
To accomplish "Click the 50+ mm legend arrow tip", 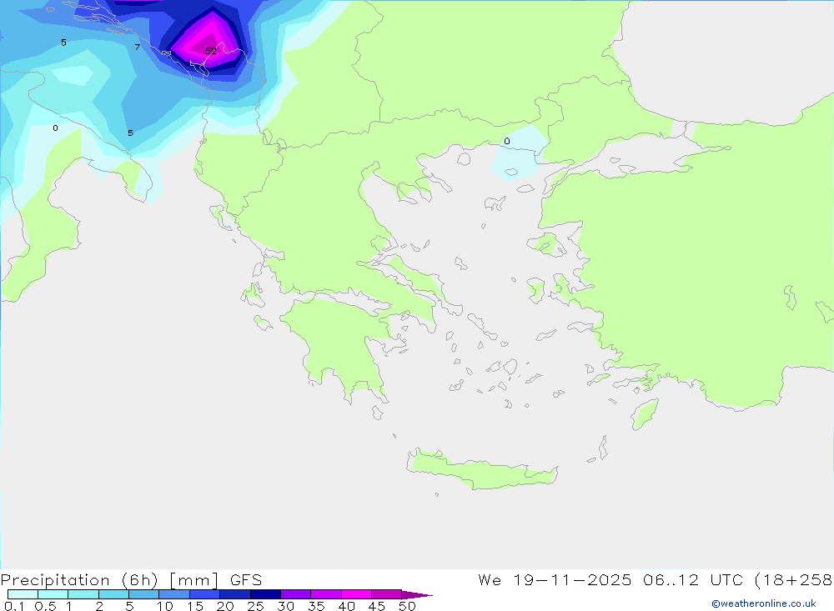I will 417,595.
